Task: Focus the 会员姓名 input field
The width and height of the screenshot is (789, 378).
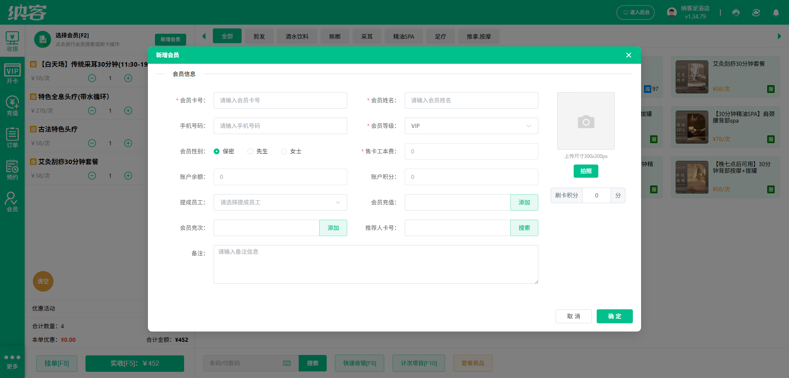Action: tap(471, 100)
